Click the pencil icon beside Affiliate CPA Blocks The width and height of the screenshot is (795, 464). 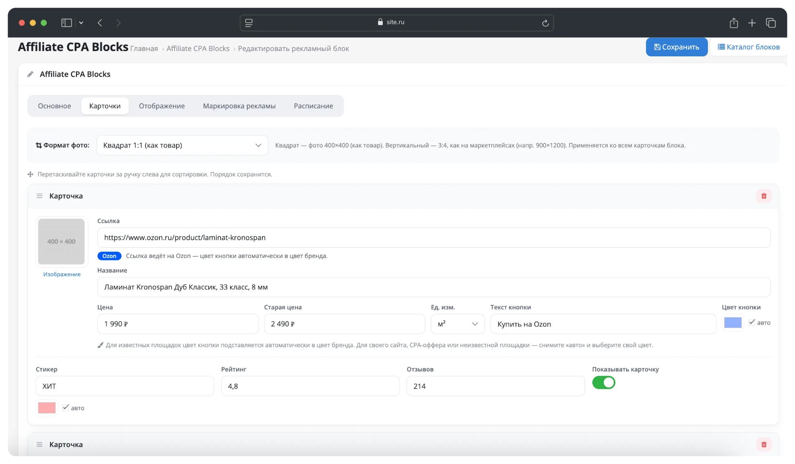pyautogui.click(x=30, y=74)
